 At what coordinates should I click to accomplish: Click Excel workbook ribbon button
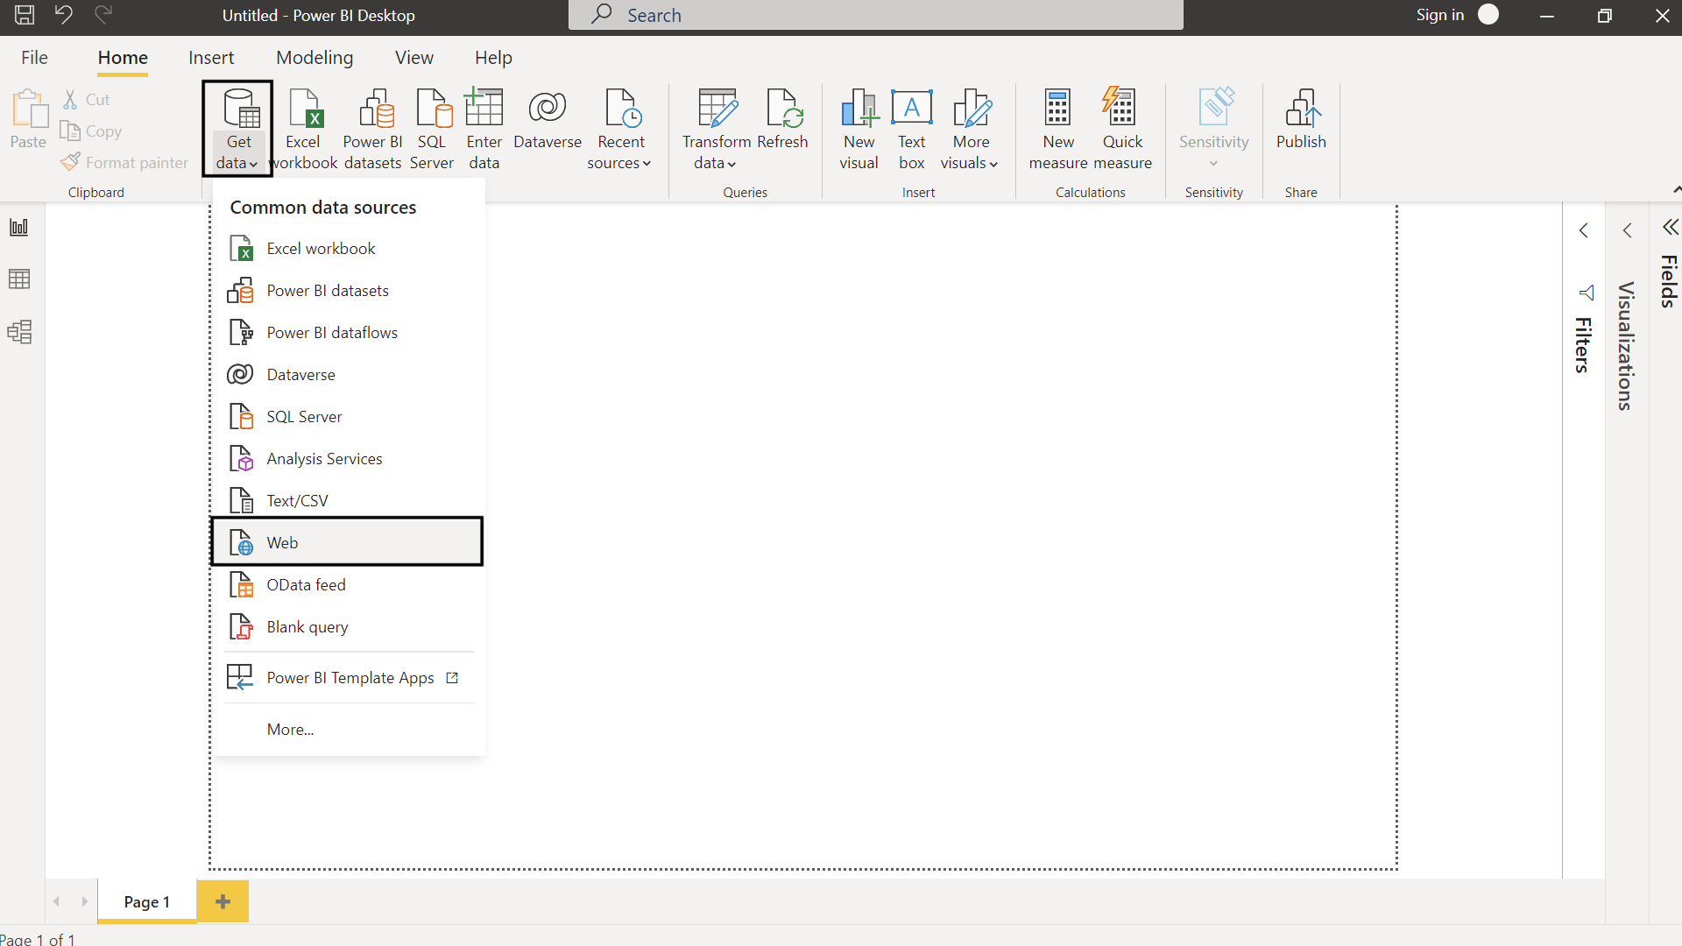303,129
